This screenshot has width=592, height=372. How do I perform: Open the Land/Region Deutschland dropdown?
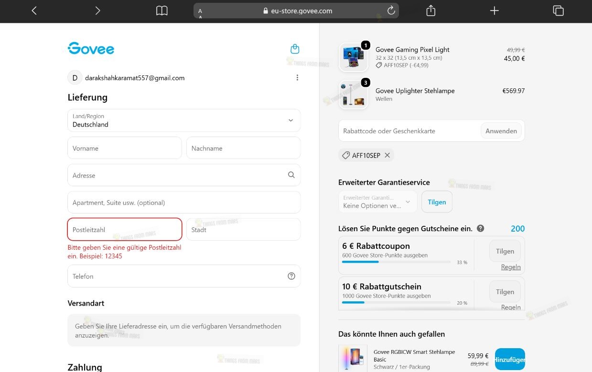(x=184, y=120)
